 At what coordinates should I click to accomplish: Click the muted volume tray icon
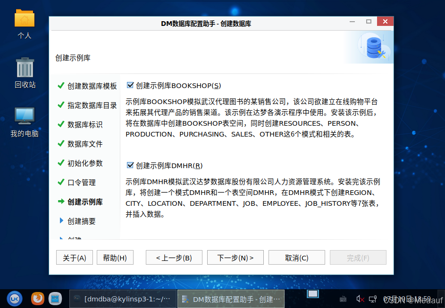[360, 299]
